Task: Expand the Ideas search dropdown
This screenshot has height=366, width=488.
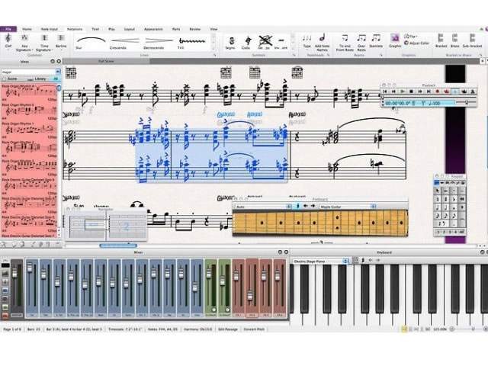Action: click(56, 72)
